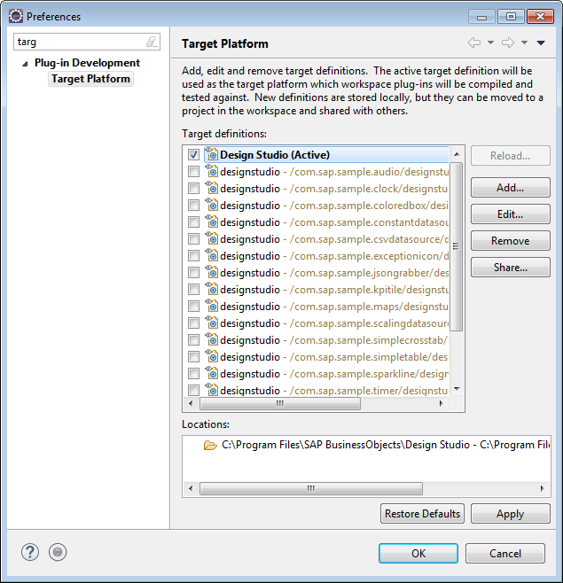The height and width of the screenshot is (583, 563).
Task: Click the folder icon in Locations list
Action: [210, 445]
